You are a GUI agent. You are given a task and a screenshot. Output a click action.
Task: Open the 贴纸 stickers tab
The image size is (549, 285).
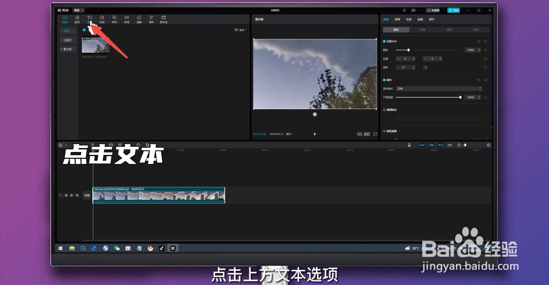(102, 19)
